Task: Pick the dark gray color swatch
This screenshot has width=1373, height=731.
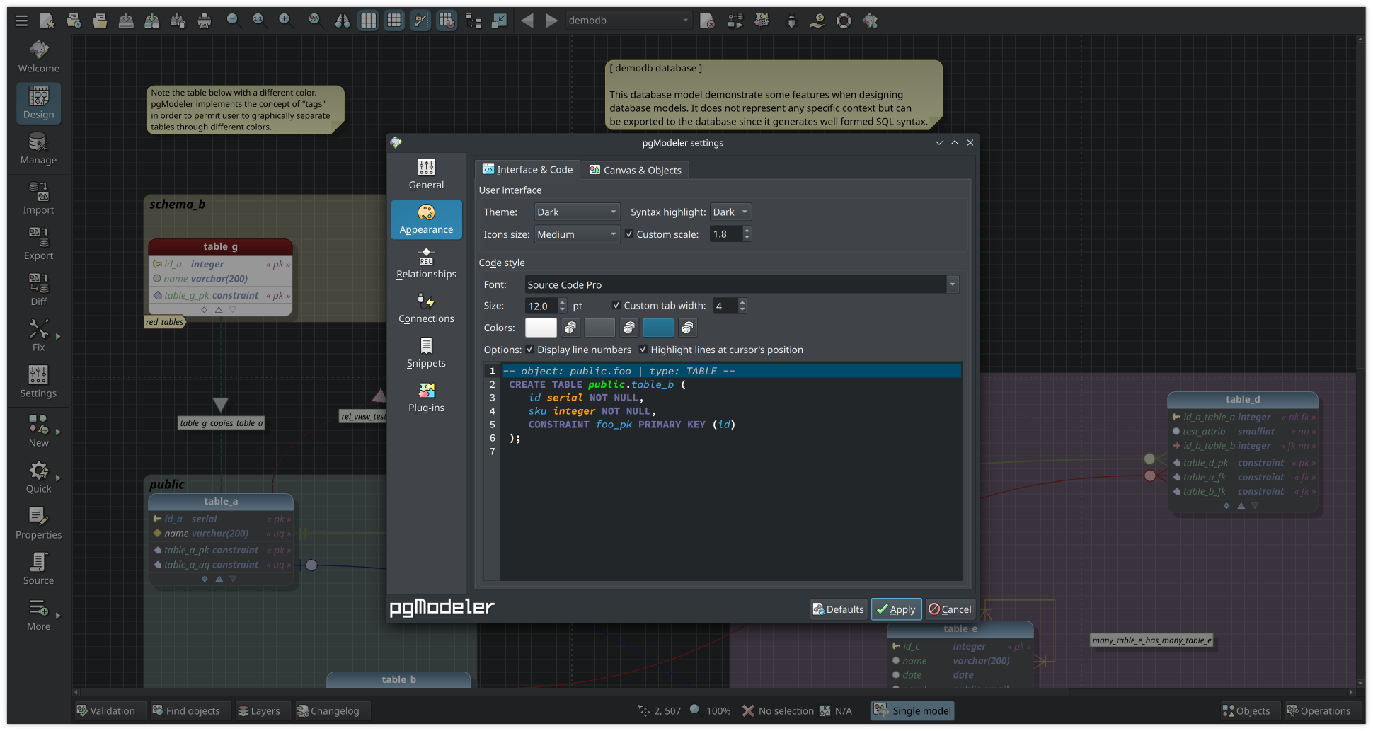Action: [599, 328]
